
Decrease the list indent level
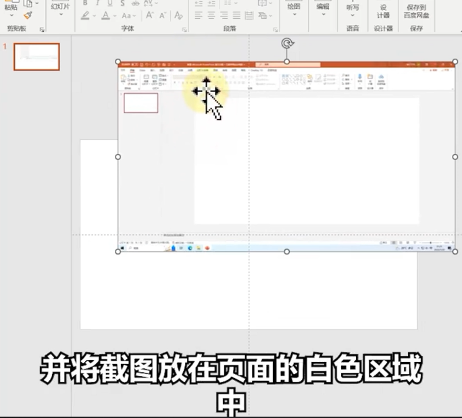199,3
